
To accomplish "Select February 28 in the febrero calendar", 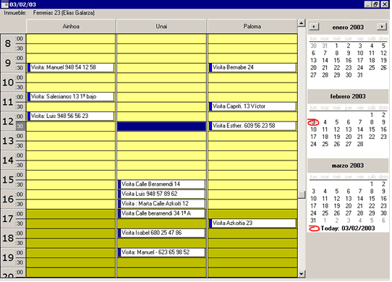I will [360, 144].
